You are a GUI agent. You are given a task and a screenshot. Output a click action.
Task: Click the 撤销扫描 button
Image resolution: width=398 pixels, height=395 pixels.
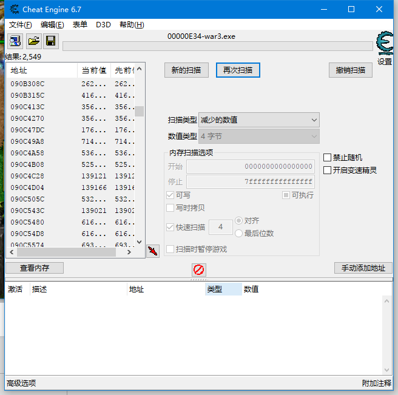(351, 70)
